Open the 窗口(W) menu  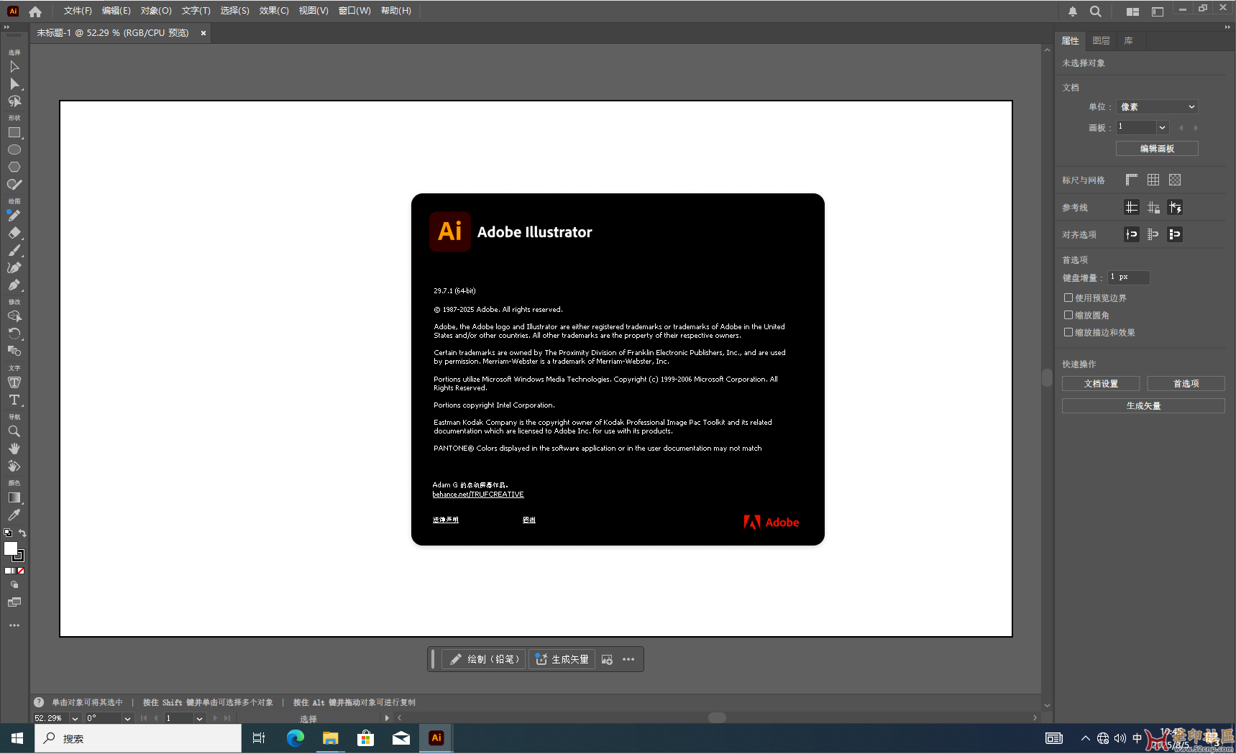click(354, 11)
